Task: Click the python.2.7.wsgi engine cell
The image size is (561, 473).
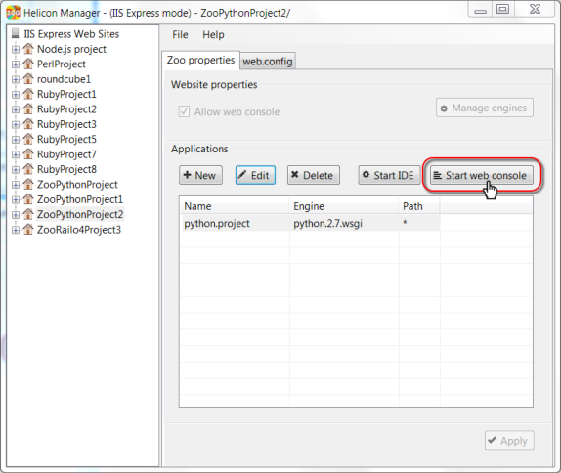Action: click(327, 223)
